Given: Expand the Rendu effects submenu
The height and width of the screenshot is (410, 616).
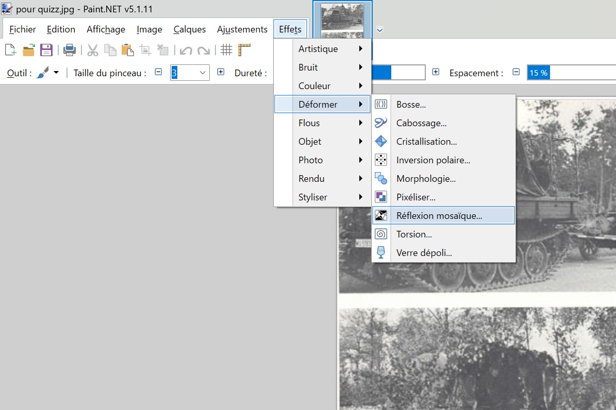Looking at the screenshot, I should click(x=322, y=178).
